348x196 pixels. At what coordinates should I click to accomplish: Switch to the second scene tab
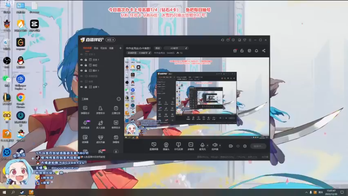pyautogui.click(x=96, y=48)
